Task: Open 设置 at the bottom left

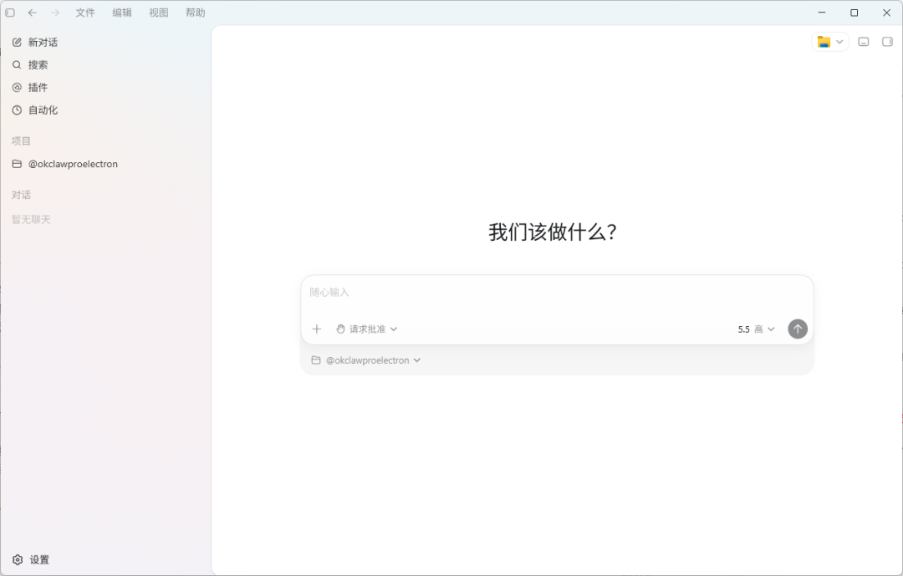Action: pyautogui.click(x=31, y=560)
